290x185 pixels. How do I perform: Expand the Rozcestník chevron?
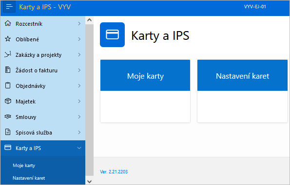click(x=79, y=24)
